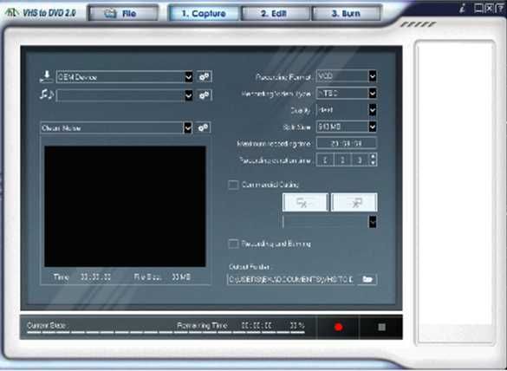
Task: Switch to the 3. Burn tab
Action: click(346, 13)
